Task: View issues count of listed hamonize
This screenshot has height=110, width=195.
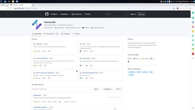Action: pyautogui.click(x=55, y=102)
